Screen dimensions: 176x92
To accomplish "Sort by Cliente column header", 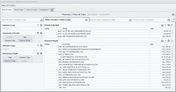I will point(106,29).
